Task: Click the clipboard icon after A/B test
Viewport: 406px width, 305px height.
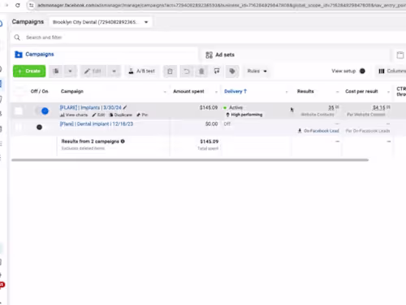Action: 170,72
